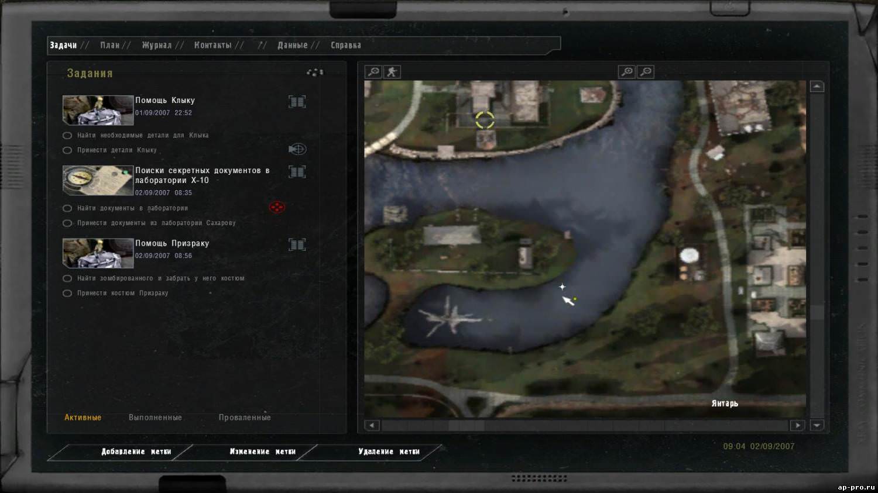The image size is (878, 493).
Task: Open description icon for Помощь Клыку
Action: point(297,102)
